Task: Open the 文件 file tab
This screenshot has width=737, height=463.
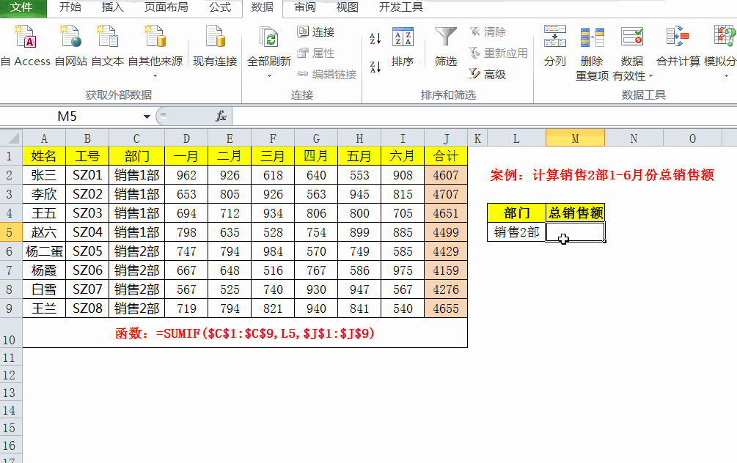Action: [x=21, y=7]
